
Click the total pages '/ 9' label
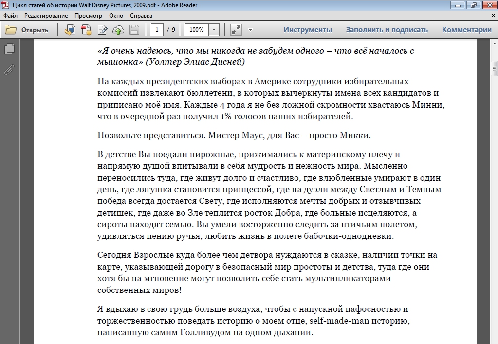tap(171, 30)
